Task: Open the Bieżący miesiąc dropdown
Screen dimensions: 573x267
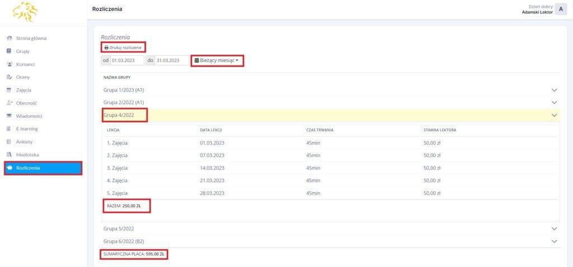Action: pyautogui.click(x=218, y=60)
